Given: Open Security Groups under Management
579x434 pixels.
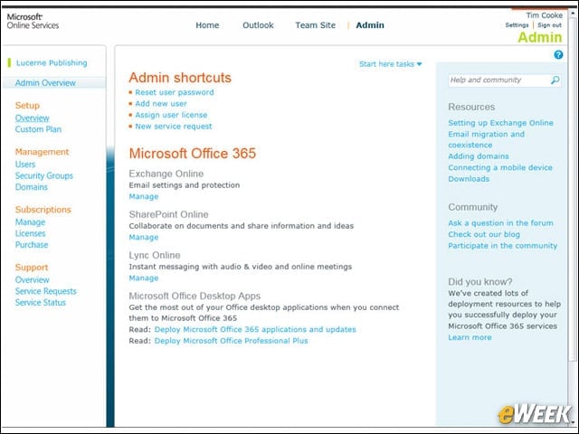Looking at the screenshot, I should point(44,175).
